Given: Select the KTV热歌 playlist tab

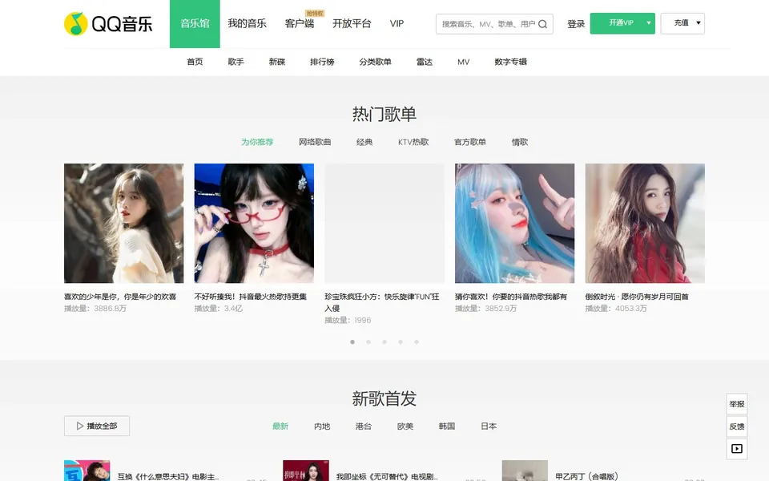Looking at the screenshot, I should (x=413, y=142).
